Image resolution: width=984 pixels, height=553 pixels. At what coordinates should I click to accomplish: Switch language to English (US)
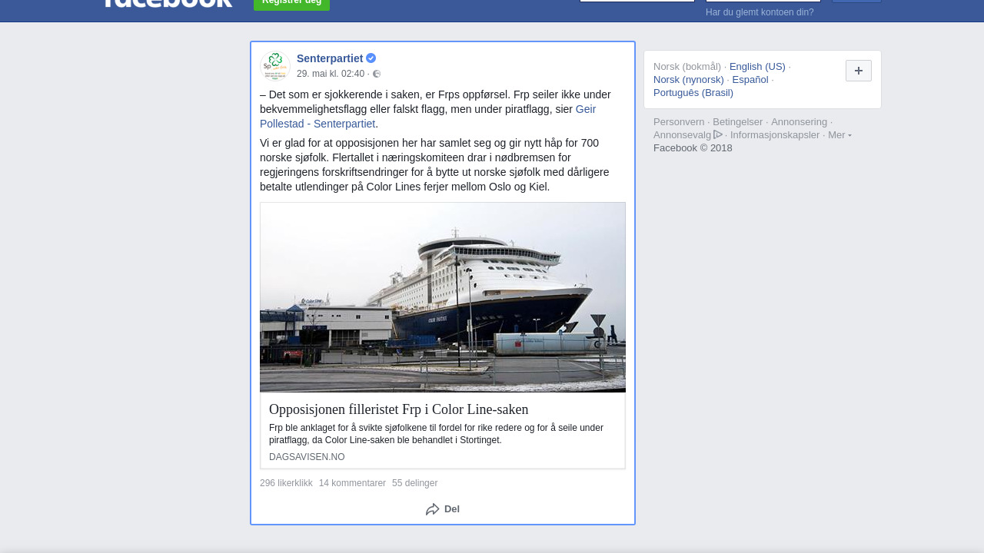(x=757, y=67)
